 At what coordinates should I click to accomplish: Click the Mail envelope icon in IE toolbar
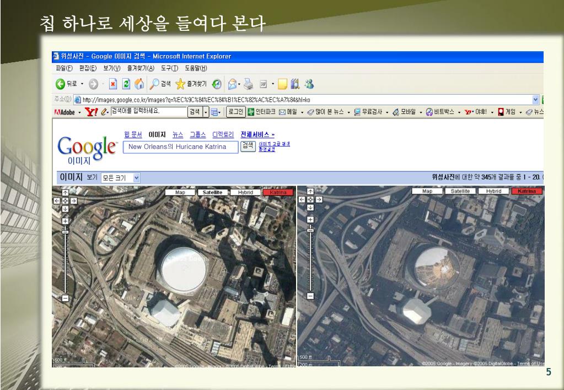(232, 84)
